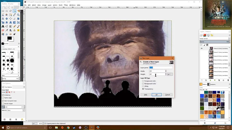Viewport: 232px width, 130px height.
Task: Select Background color fill type
Action: click(x=143, y=84)
